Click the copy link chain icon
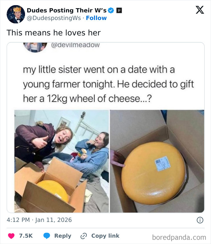 84,236
